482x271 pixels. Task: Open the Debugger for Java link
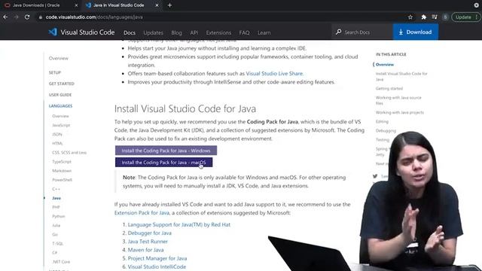coord(150,233)
